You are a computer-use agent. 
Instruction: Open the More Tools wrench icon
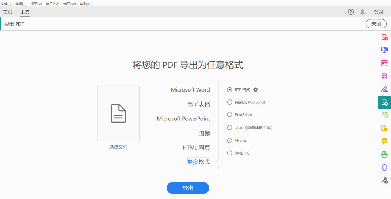(x=384, y=180)
